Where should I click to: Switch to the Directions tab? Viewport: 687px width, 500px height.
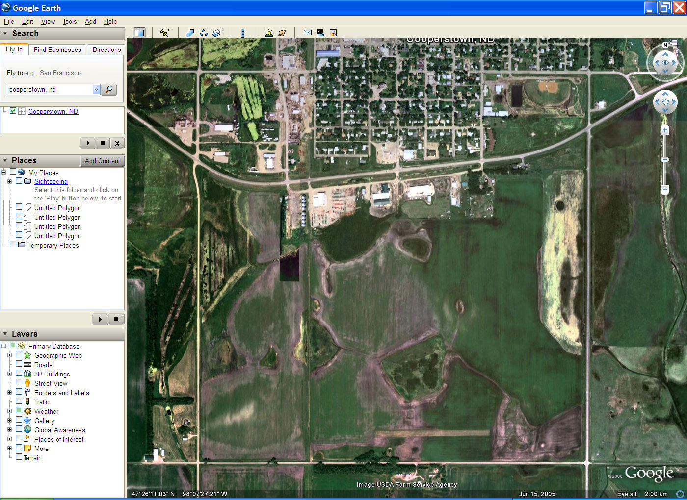(106, 50)
